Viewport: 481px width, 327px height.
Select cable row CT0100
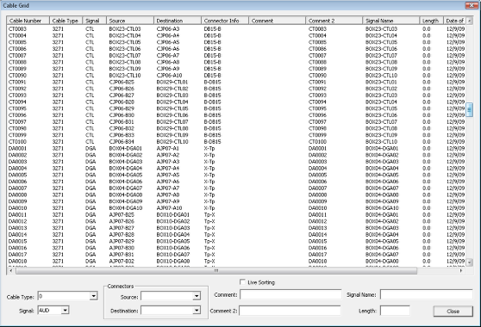pyautogui.click(x=236, y=142)
